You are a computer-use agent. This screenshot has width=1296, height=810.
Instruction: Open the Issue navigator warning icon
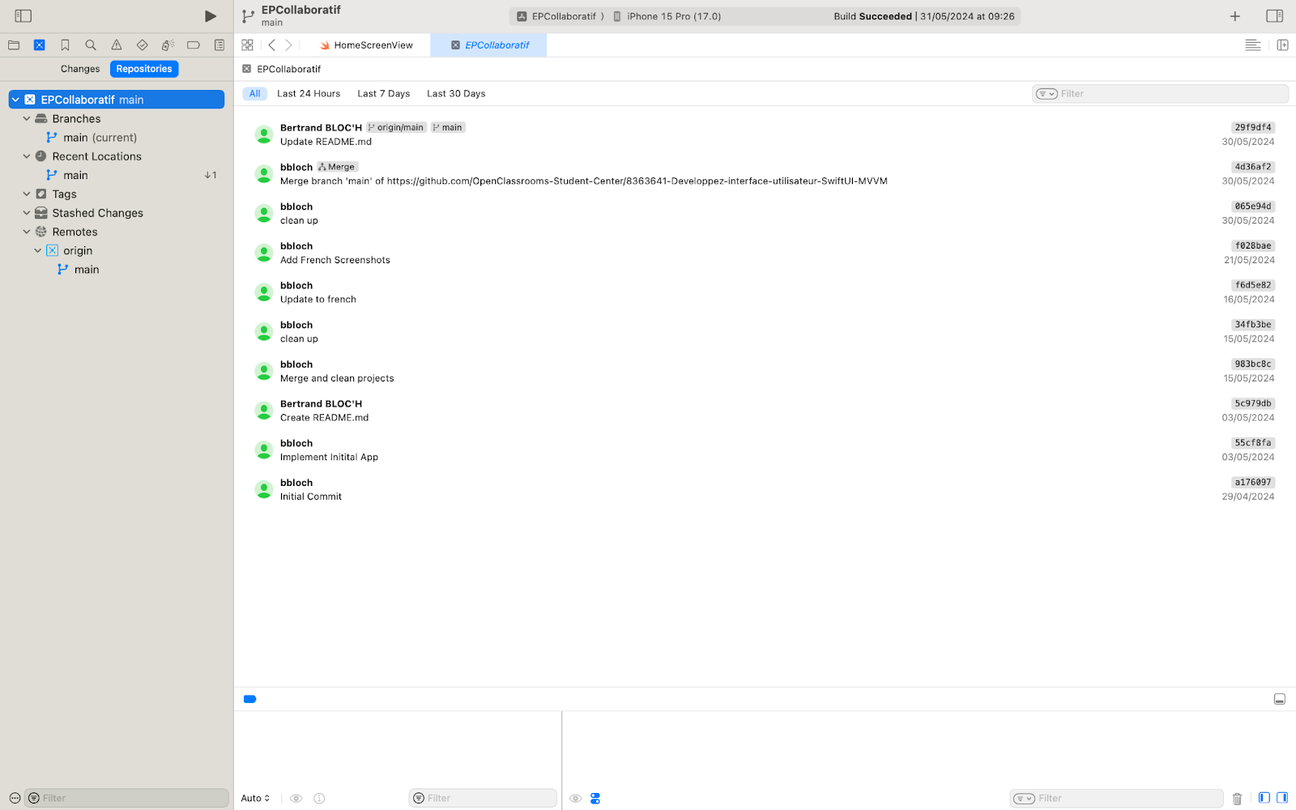117,45
